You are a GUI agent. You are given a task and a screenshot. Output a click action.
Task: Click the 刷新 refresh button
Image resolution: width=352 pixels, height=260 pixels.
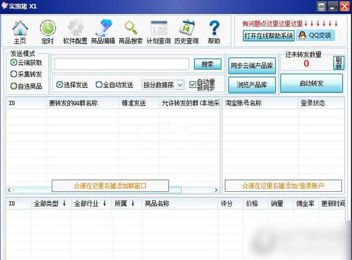pos(338,63)
